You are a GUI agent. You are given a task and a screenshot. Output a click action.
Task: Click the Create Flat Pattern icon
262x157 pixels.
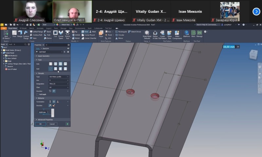coord(162,33)
